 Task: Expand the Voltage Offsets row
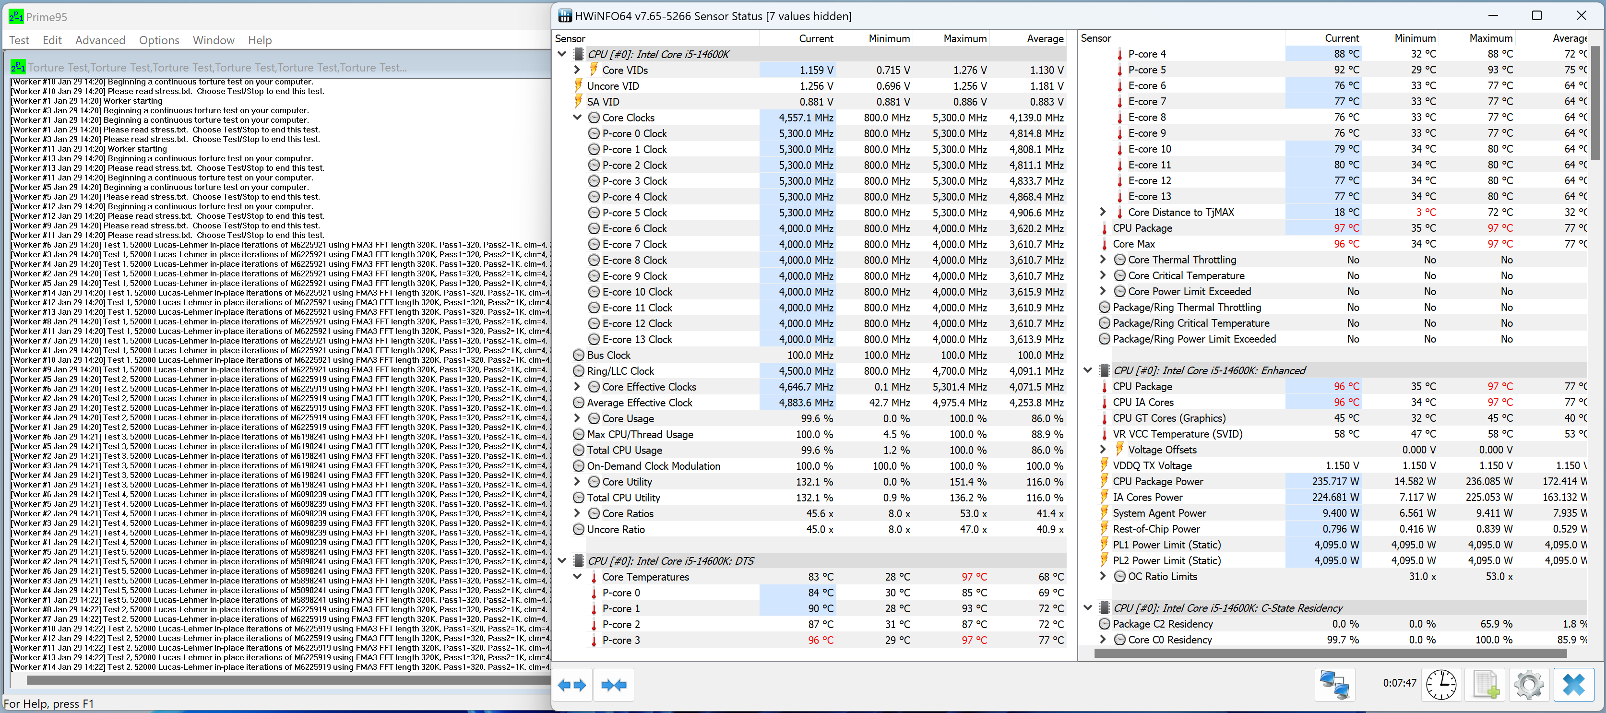pos(1103,450)
